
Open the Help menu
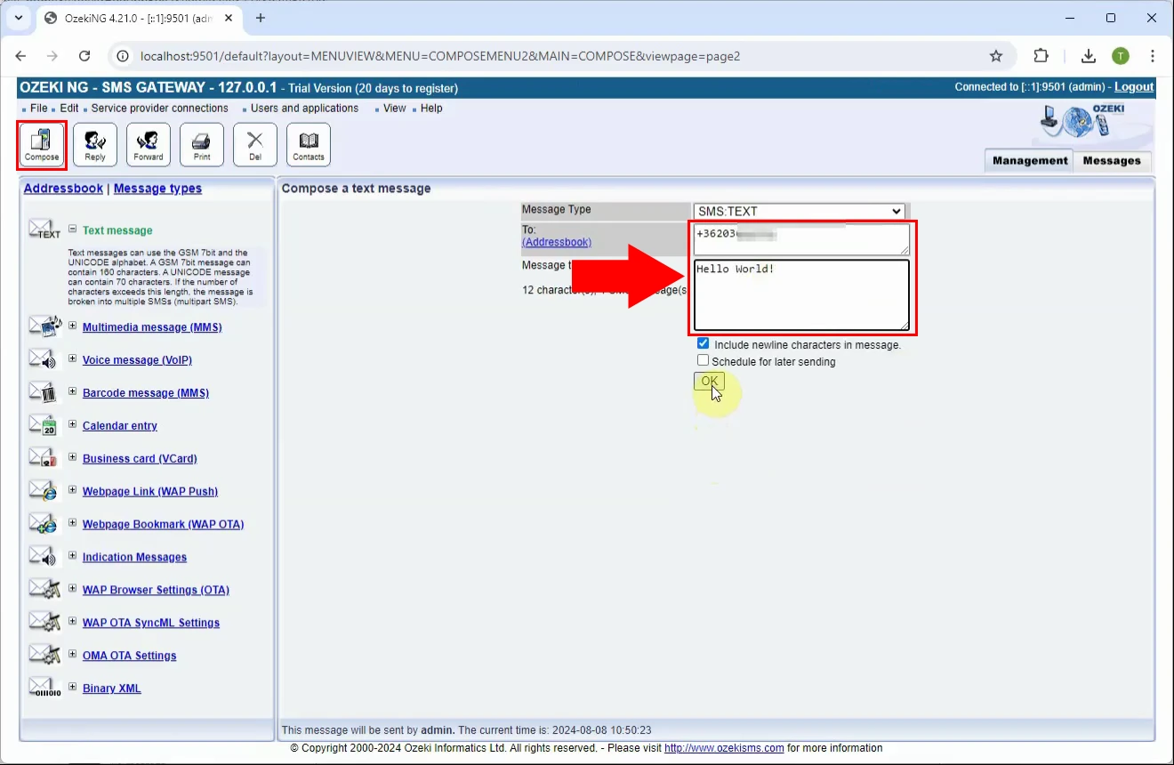(431, 109)
